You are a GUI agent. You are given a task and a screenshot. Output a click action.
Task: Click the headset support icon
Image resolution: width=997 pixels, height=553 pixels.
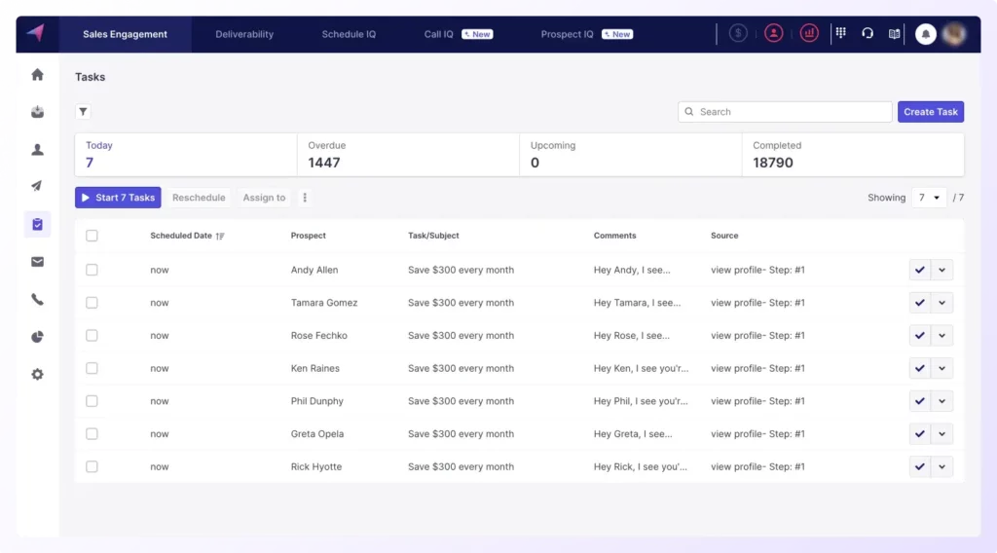pyautogui.click(x=868, y=33)
